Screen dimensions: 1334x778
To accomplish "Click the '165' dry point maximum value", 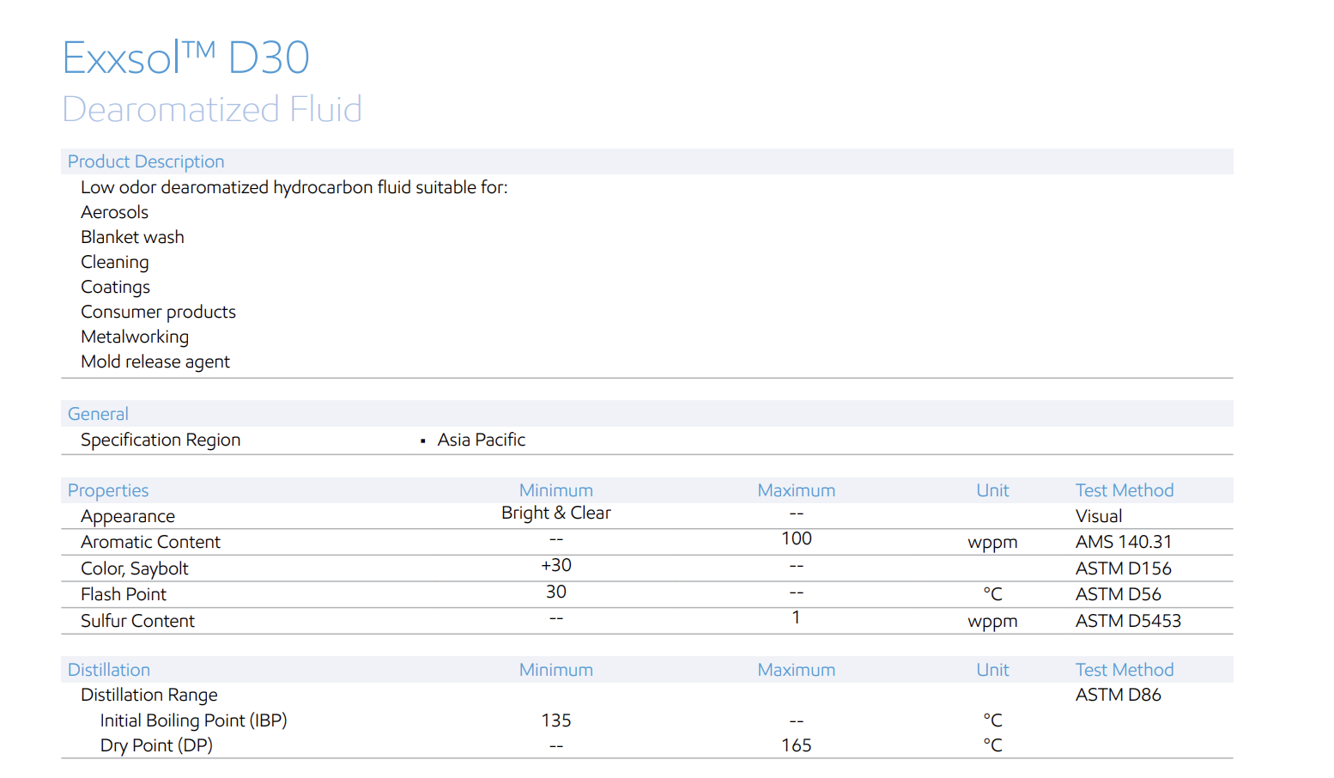I will pyautogui.click(x=797, y=745).
